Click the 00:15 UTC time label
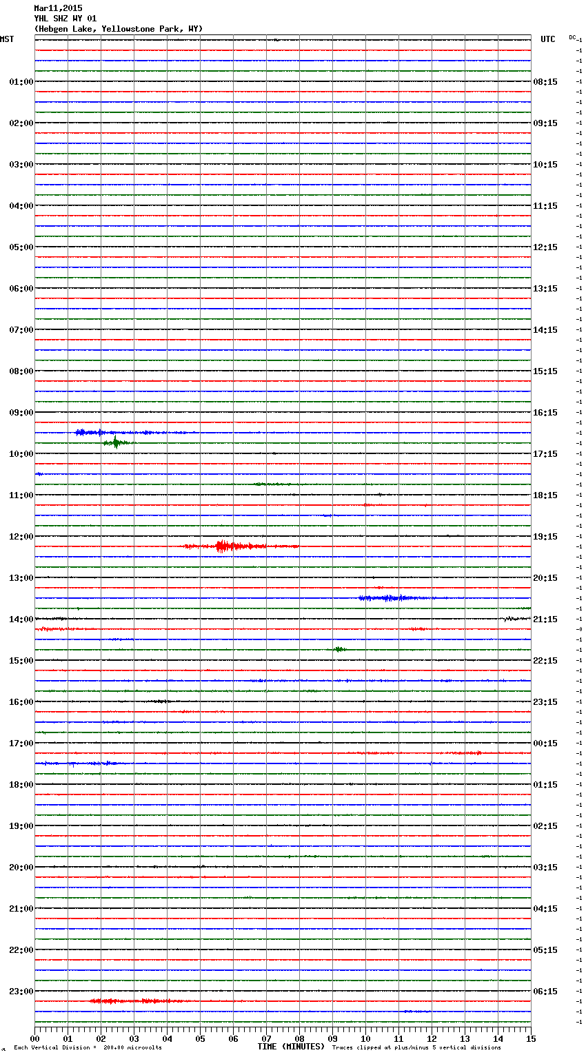586x1057 pixels. 545,743
